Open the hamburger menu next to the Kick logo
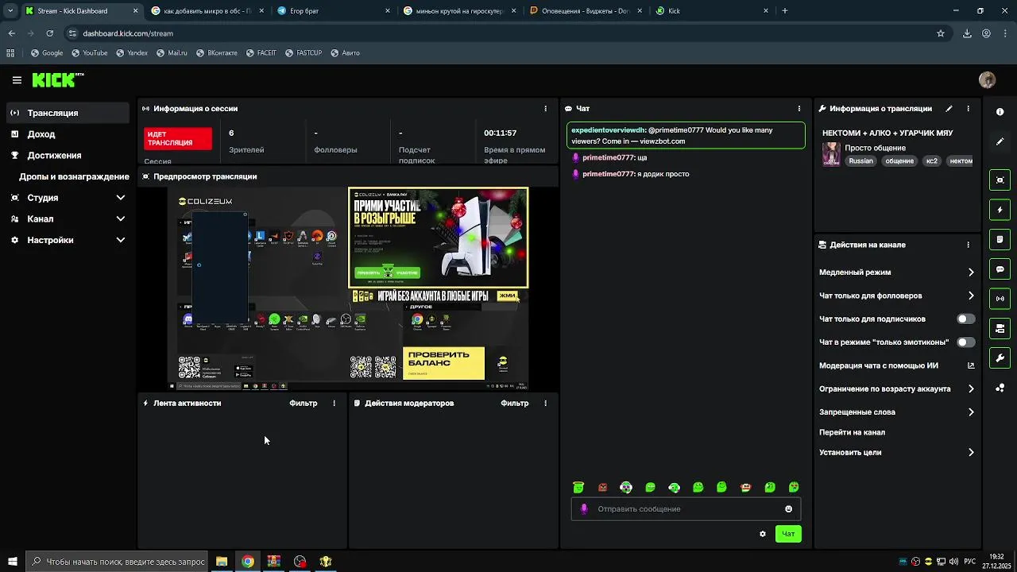Viewport: 1017px width, 572px height. [17, 80]
